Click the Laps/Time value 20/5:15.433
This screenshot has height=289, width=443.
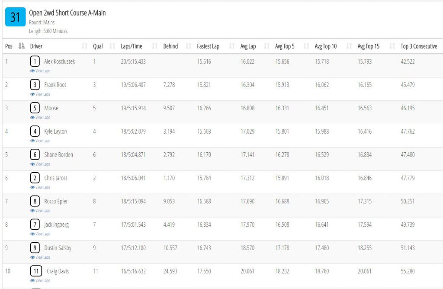pos(133,61)
